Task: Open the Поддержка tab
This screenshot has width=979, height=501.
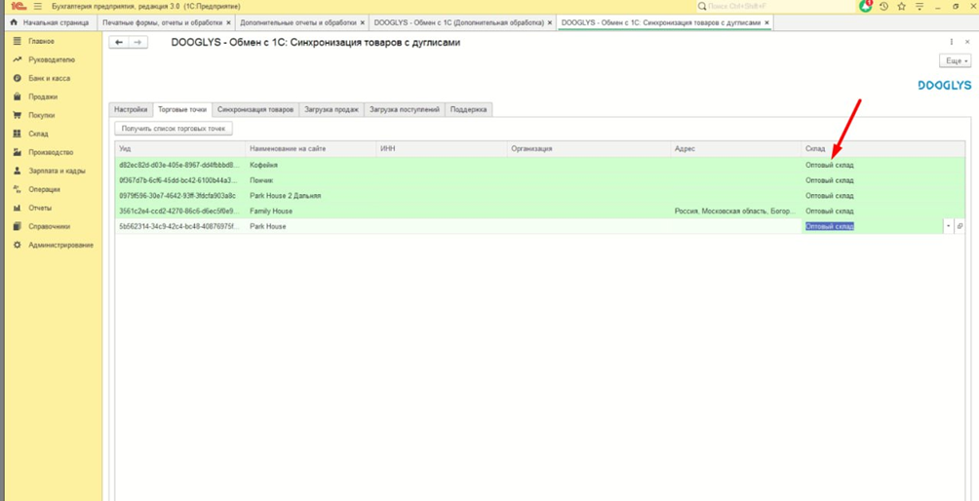Action: pyautogui.click(x=468, y=109)
